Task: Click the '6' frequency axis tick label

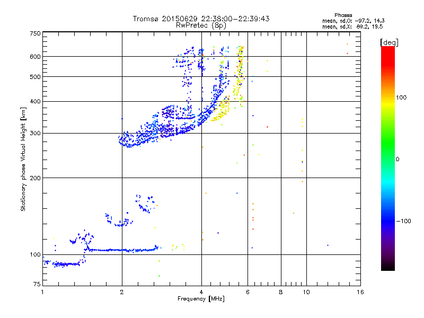Action: point(248,292)
